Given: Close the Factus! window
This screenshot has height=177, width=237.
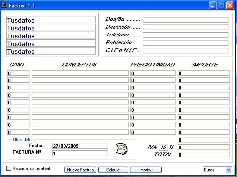Looking at the screenshot, I should 230,6.
